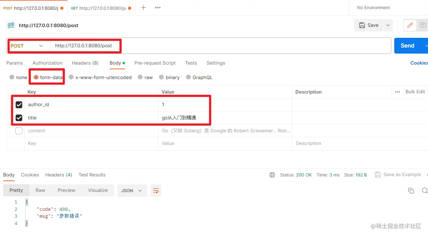Search the response with magnifier icon
The height and width of the screenshot is (236, 428).
[x=425, y=191]
